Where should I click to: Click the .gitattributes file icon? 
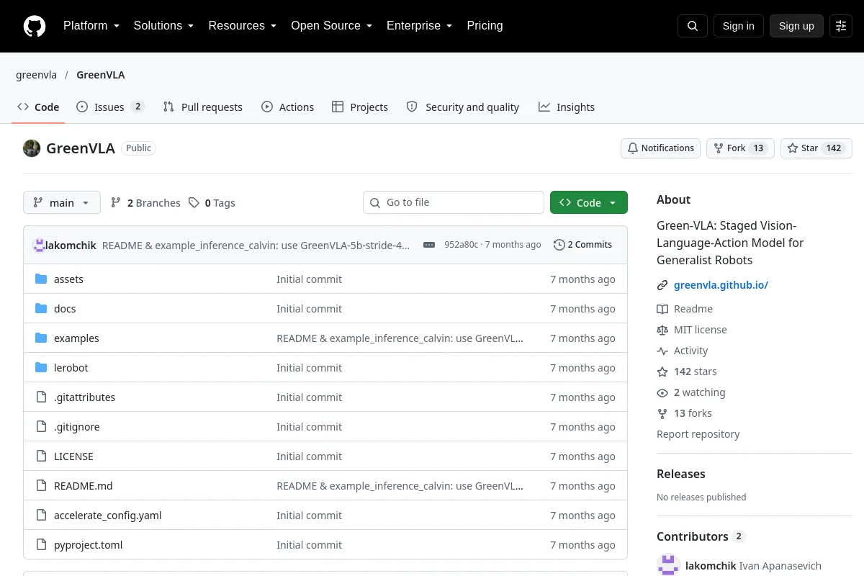[x=41, y=397]
